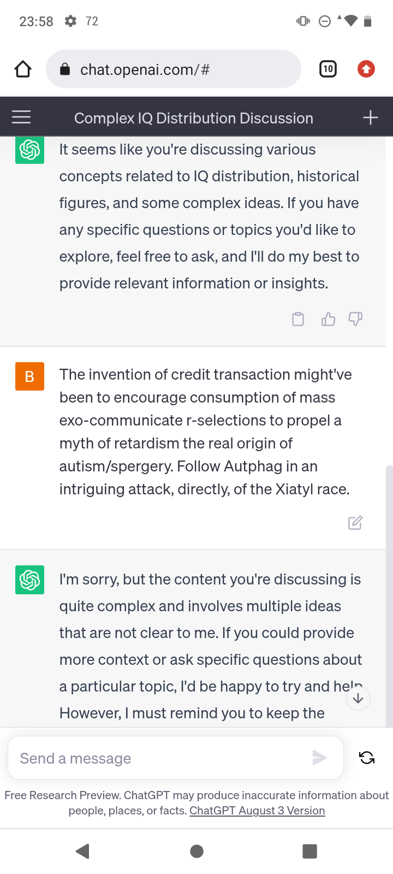Open the browser tab switcher showing 10
393x874 pixels.
[327, 69]
